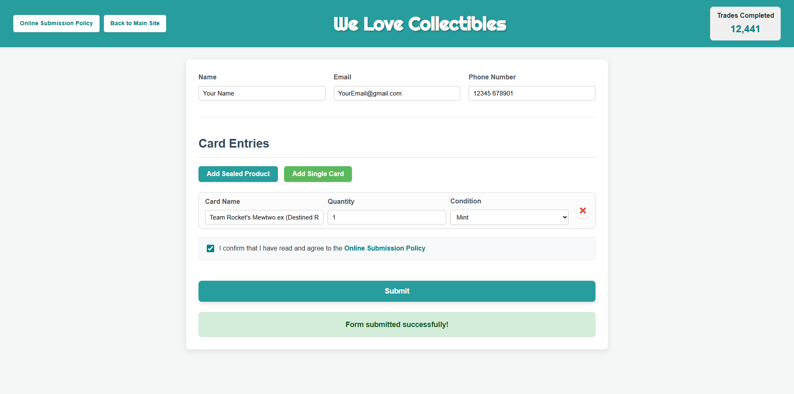
Task: Focus the Phone Number input field
Action: 532,93
